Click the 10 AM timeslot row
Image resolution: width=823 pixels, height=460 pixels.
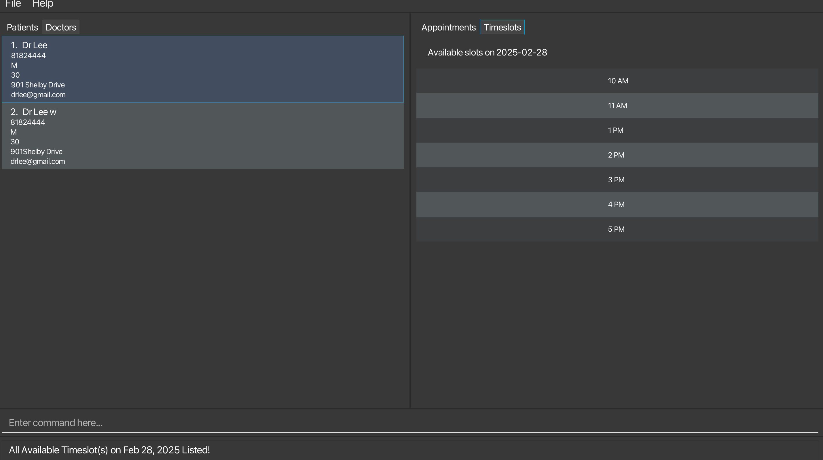pyautogui.click(x=617, y=81)
